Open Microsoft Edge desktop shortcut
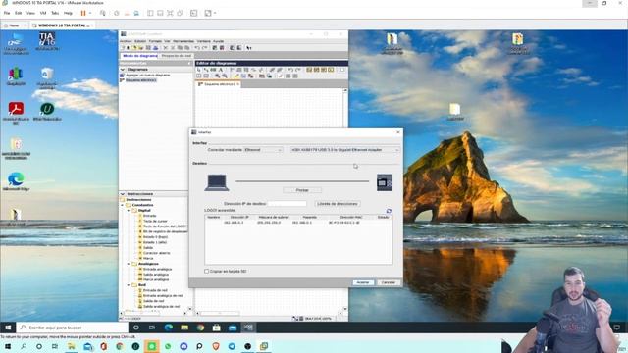628x353 pixels. pos(16,181)
